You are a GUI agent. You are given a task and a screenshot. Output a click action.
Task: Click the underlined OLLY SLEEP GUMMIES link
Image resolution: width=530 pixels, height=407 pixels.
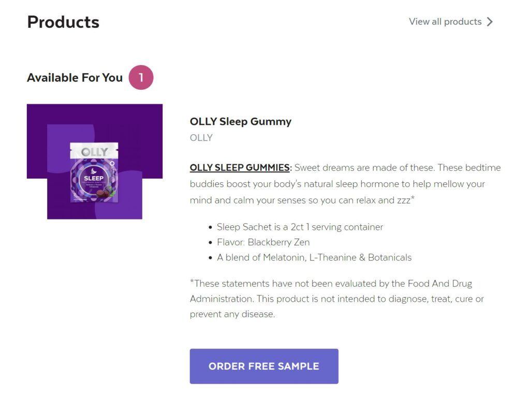coord(240,167)
